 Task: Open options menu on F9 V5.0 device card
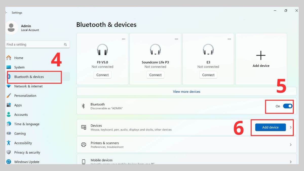coord(124,39)
